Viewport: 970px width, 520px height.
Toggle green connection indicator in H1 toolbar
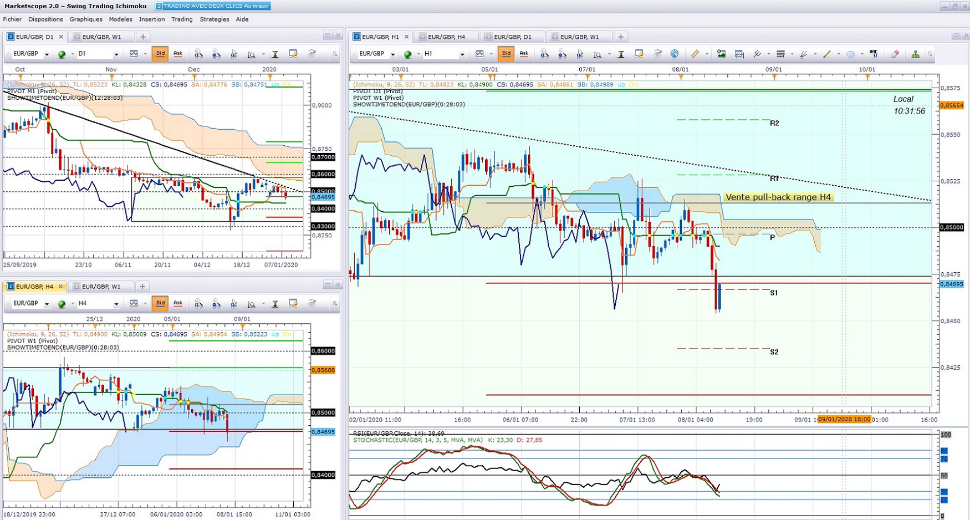408,54
